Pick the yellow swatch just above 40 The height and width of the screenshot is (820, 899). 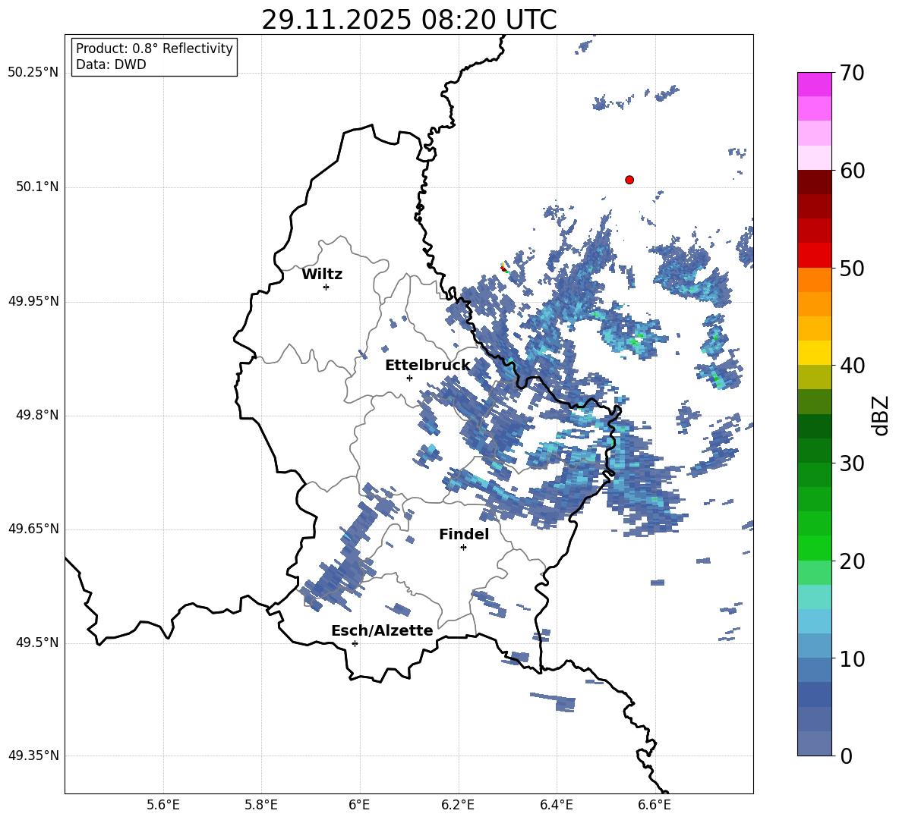tap(814, 353)
